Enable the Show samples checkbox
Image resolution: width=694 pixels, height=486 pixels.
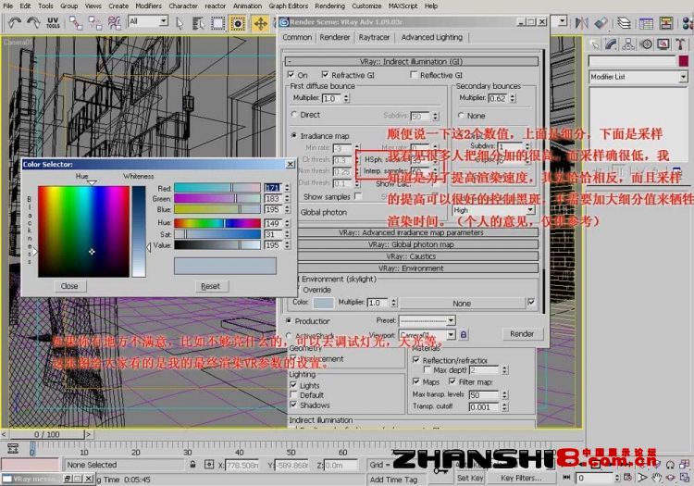click(358, 195)
